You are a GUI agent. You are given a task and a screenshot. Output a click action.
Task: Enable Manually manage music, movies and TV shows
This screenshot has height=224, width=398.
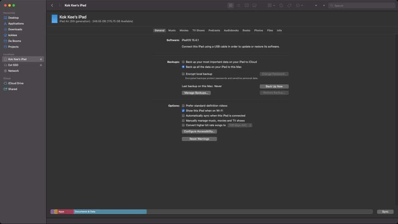tap(183, 121)
